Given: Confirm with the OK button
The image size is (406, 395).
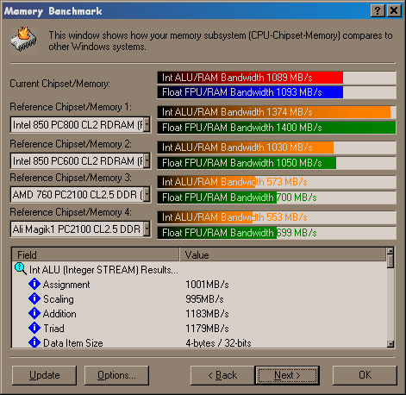Looking at the screenshot, I should (365, 375).
